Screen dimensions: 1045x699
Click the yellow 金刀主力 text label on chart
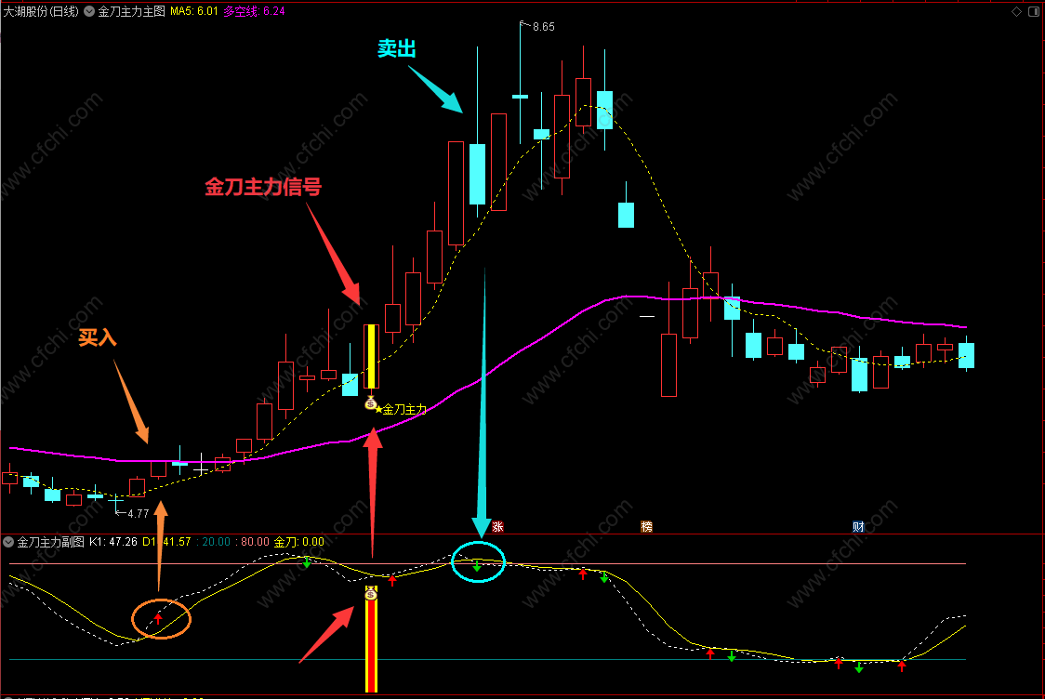[x=404, y=409]
